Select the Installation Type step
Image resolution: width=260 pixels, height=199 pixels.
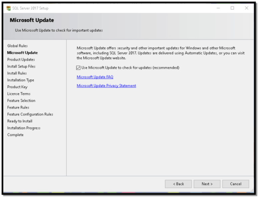[21, 80]
